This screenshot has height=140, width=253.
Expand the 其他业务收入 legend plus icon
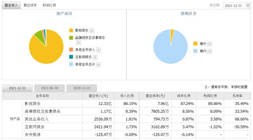point(98,50)
